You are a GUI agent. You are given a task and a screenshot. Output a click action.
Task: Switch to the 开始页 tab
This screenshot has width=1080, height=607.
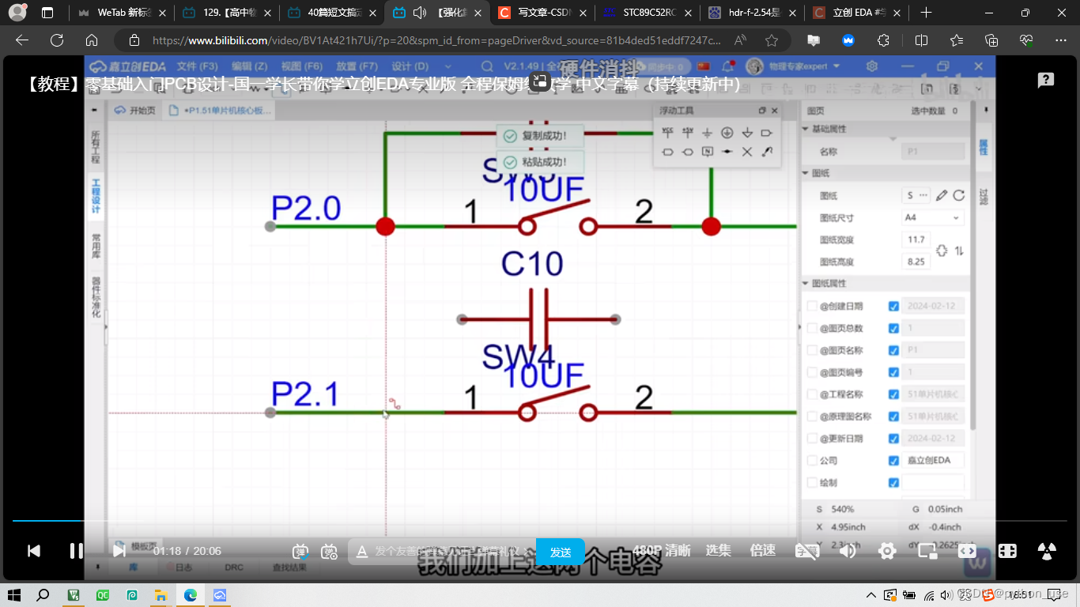[x=135, y=111]
